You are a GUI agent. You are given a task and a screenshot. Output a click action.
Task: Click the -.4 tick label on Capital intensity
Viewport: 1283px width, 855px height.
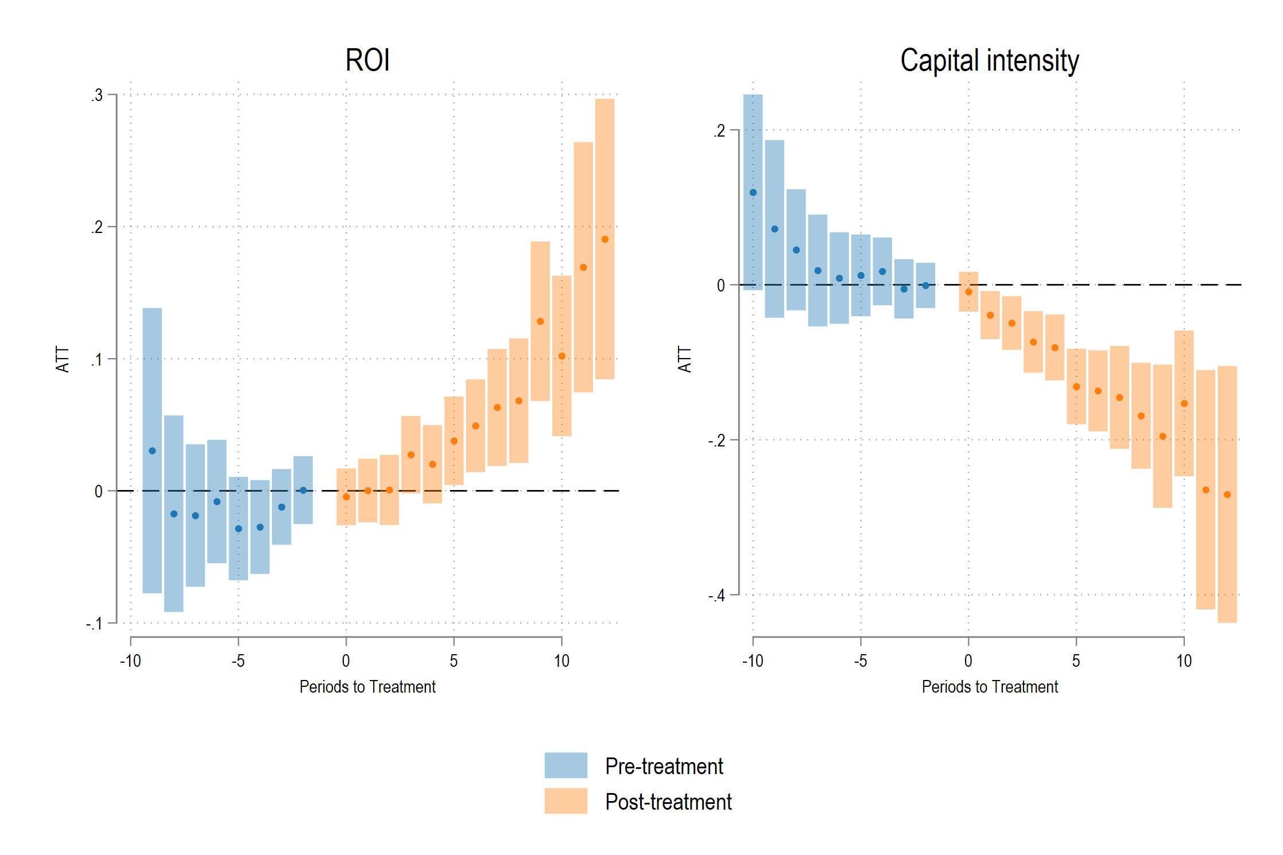click(716, 595)
